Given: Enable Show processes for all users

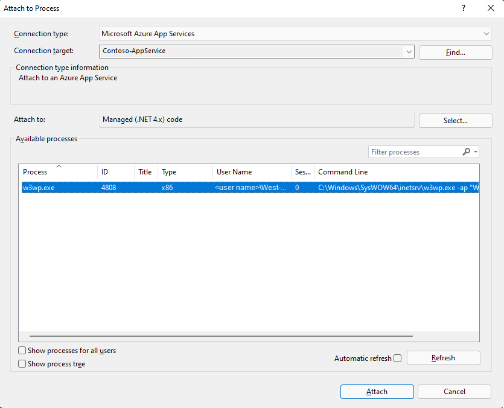Looking at the screenshot, I should click(x=22, y=351).
